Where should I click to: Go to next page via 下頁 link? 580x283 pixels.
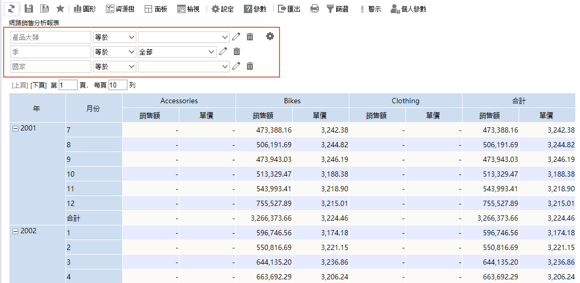tap(38, 85)
